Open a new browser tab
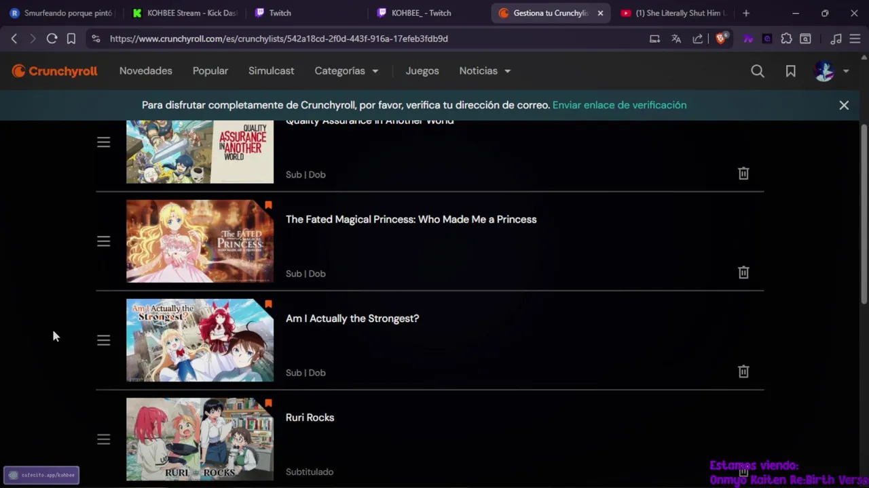Image resolution: width=869 pixels, height=488 pixels. tap(746, 13)
